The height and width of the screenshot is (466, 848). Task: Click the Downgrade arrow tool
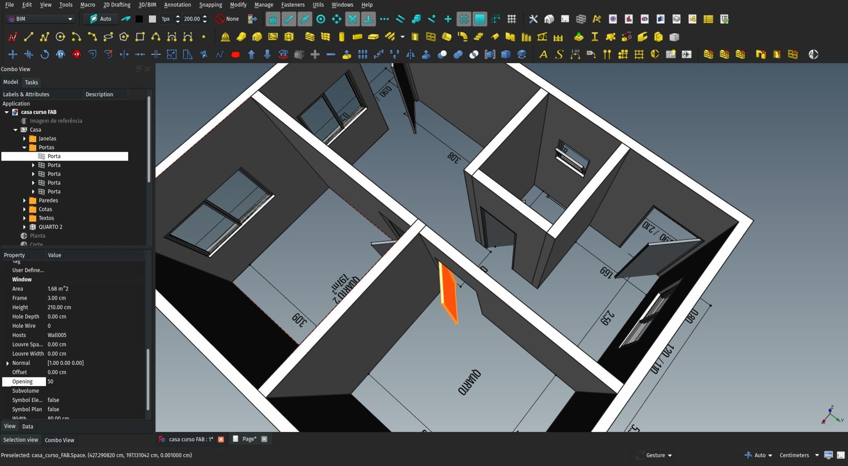click(x=267, y=55)
